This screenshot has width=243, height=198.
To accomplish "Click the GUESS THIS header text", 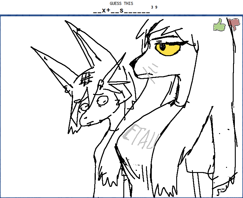I will coord(121,3).
